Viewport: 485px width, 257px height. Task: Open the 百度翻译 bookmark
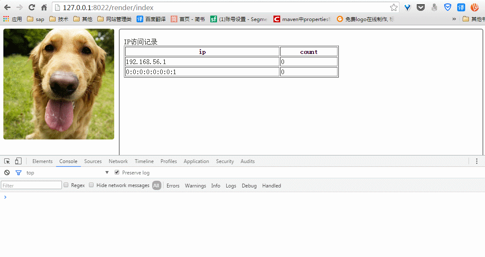point(151,19)
